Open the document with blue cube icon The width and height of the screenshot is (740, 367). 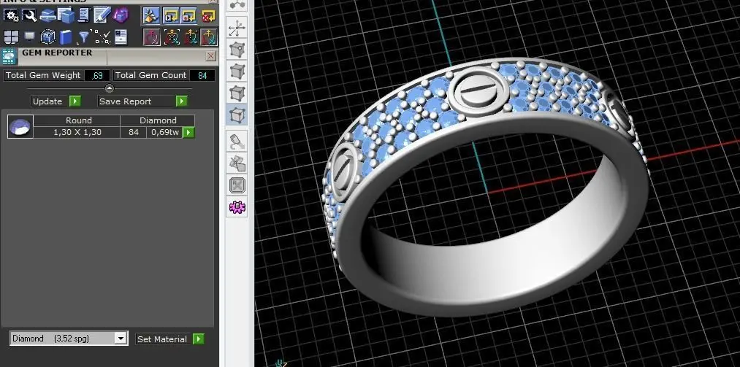tap(66, 15)
